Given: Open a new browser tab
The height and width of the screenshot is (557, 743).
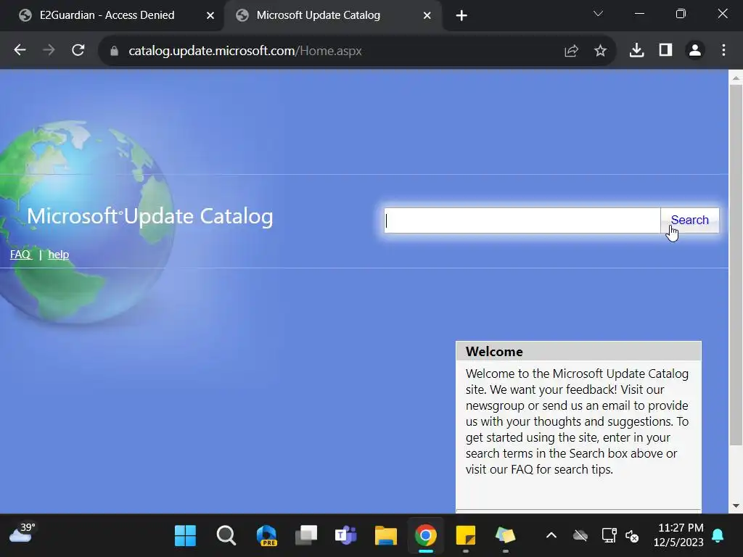Looking at the screenshot, I should coord(461,16).
